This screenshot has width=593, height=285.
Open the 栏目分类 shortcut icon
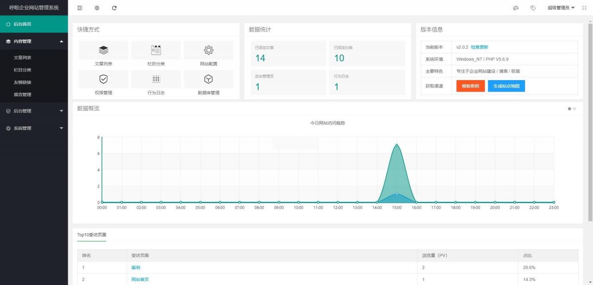(x=156, y=50)
